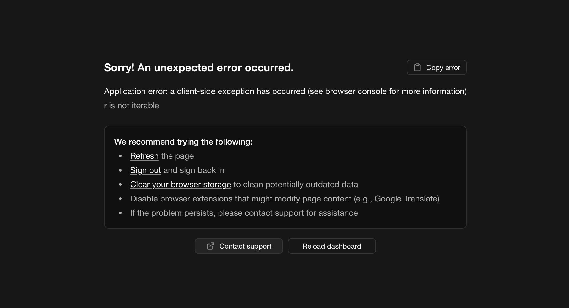Open the Contact support button
The width and height of the screenshot is (569, 308).
(239, 246)
